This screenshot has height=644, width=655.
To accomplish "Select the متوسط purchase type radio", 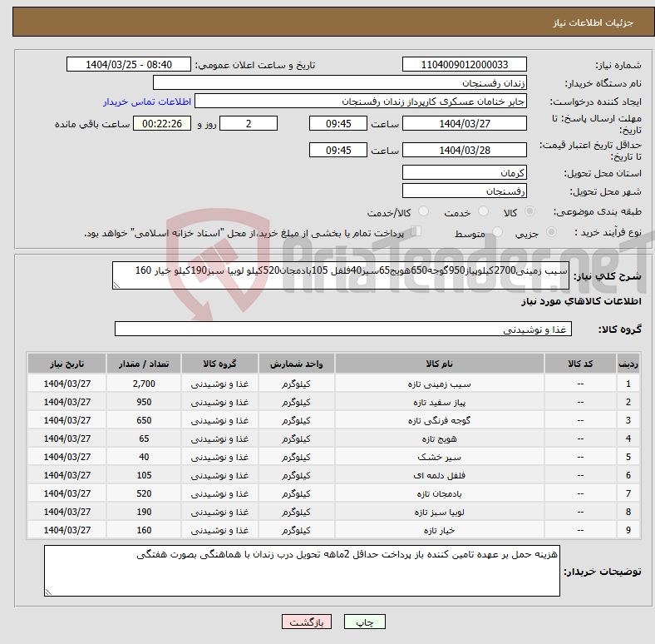I will point(498,231).
